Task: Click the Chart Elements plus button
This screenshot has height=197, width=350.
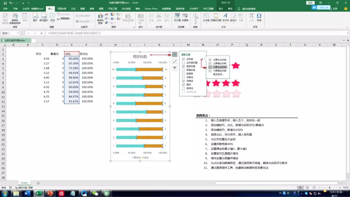Action: click(x=175, y=54)
